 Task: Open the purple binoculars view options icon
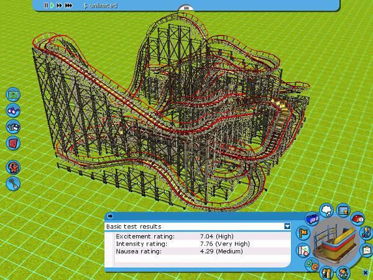[x=13, y=111]
